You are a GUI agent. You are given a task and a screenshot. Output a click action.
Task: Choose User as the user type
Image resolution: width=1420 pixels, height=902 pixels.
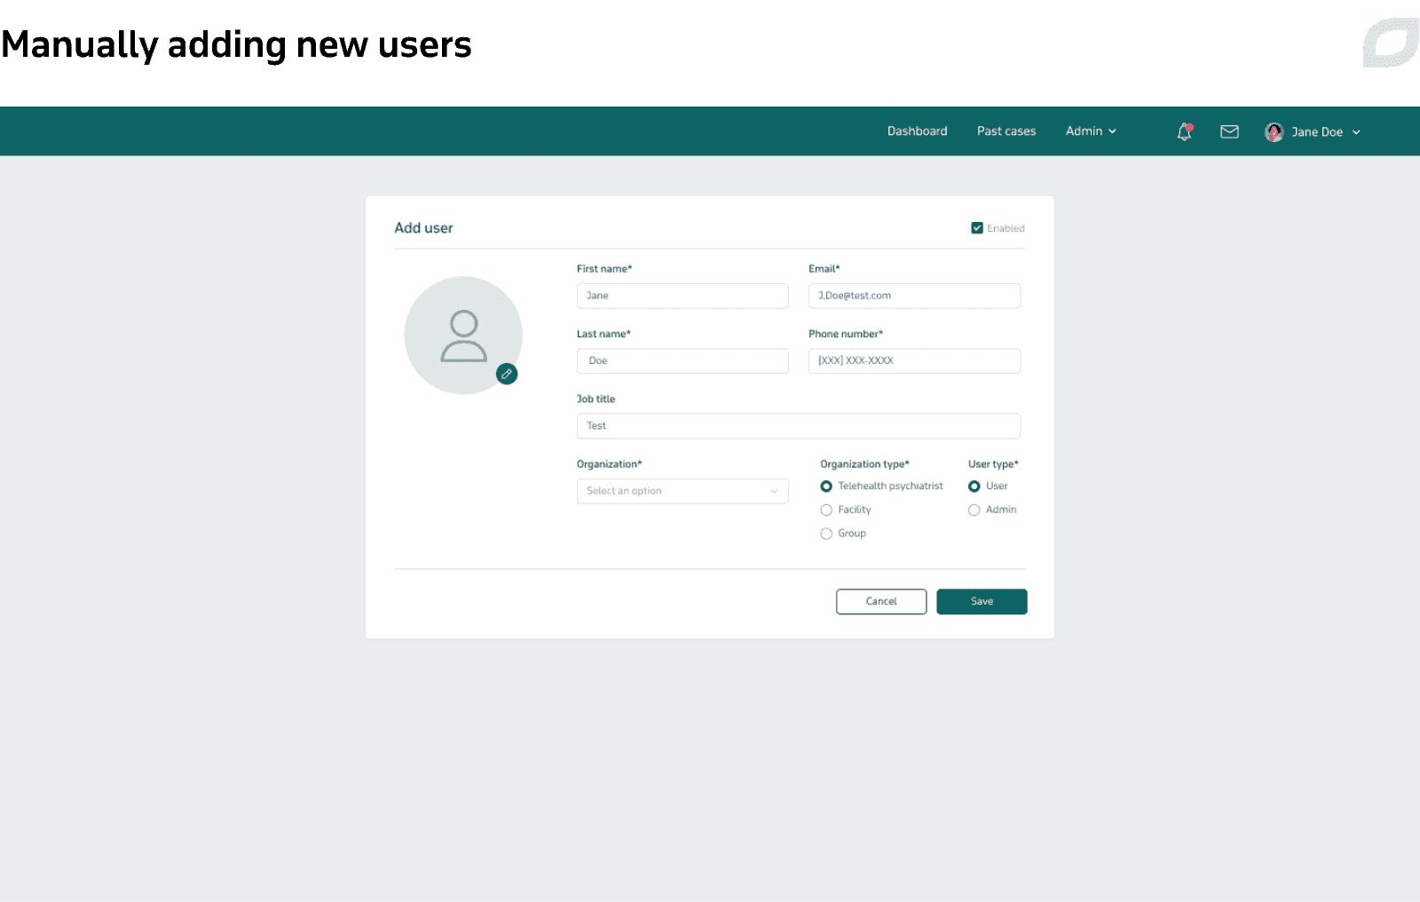tap(974, 486)
